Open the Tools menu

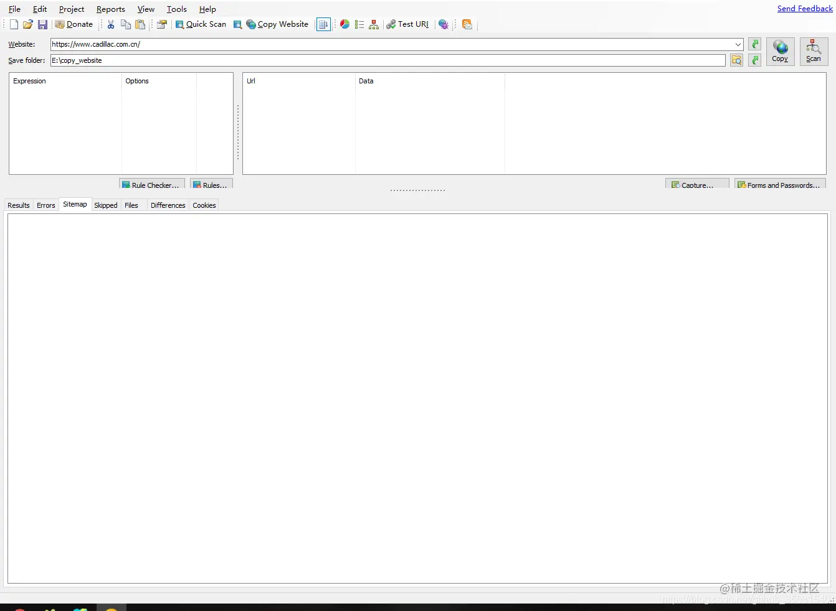pyautogui.click(x=177, y=9)
